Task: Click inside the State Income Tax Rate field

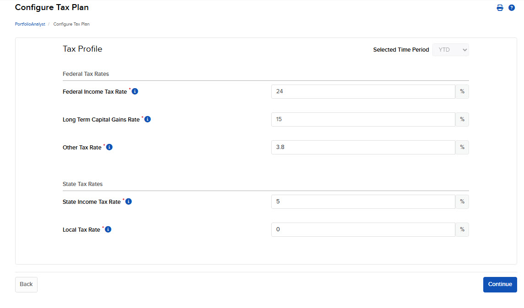Action: (x=362, y=201)
